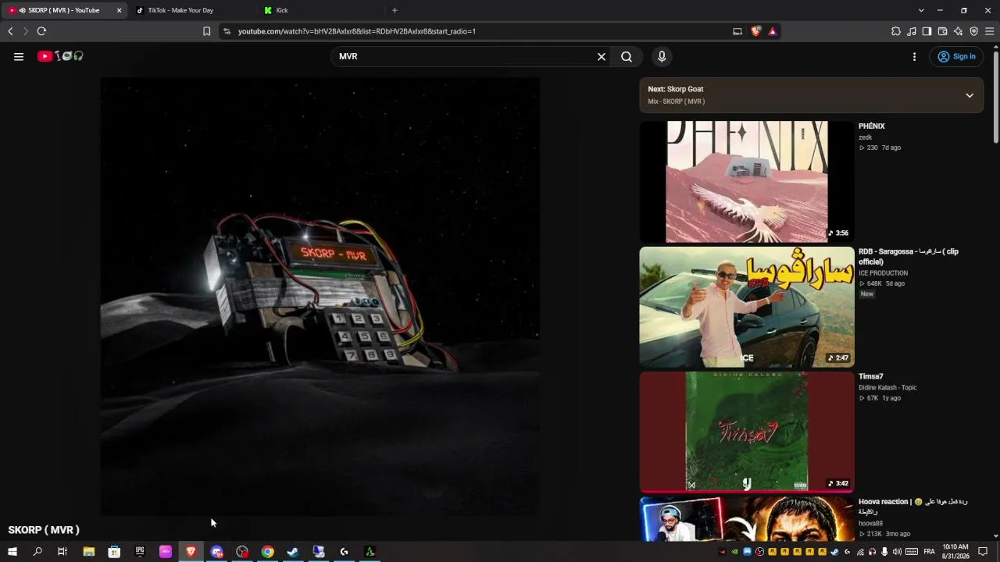This screenshot has height=562, width=1000.
Task: Go to the YouTube home logo
Action: tap(60, 56)
